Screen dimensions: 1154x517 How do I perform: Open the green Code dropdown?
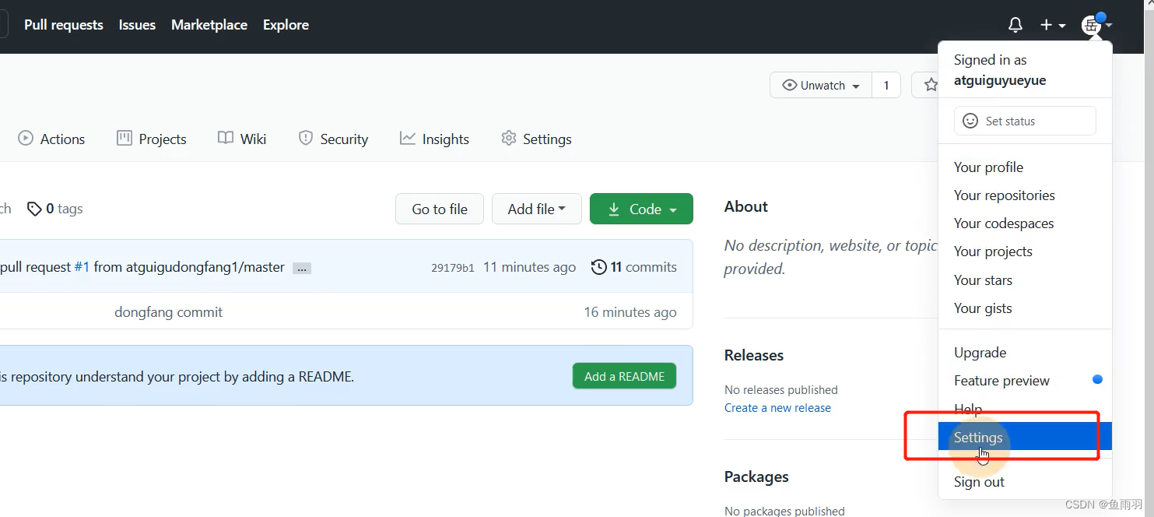[x=641, y=209]
